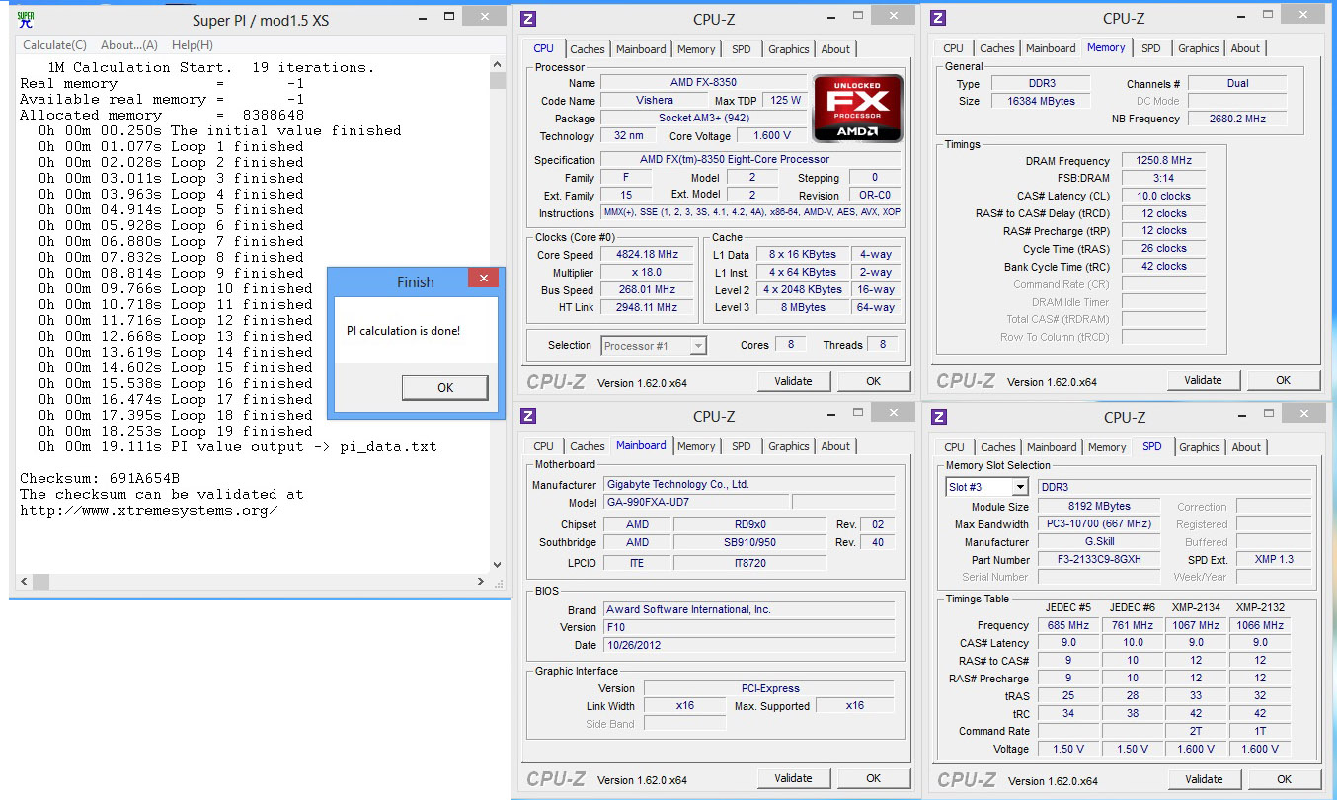
Task: Switch to Memory tab in the CPU-Z mainboard window
Action: (696, 446)
